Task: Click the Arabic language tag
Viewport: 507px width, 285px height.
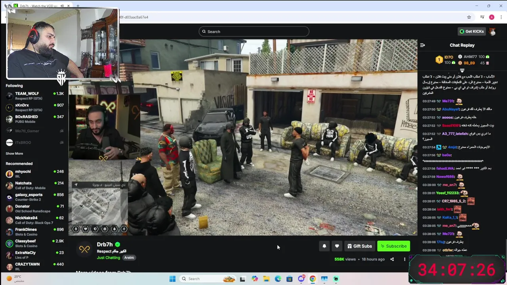Action: click(x=129, y=258)
